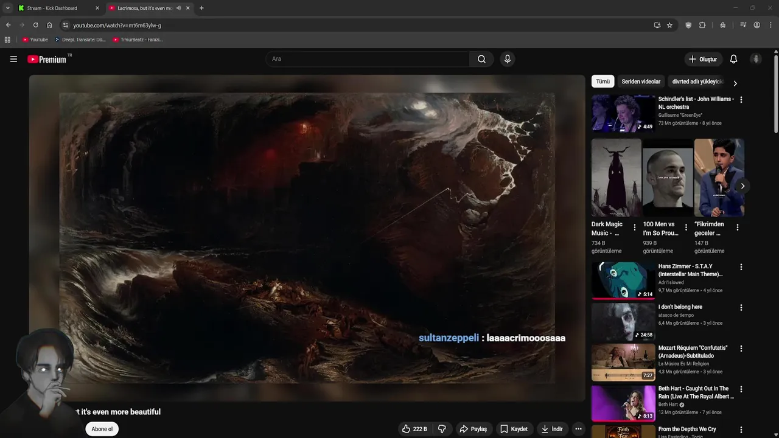Open Chrome extensions puzzle icon
The height and width of the screenshot is (438, 779).
[x=702, y=25]
